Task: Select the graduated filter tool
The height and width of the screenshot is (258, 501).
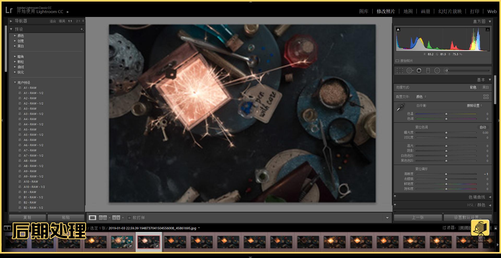Action: click(428, 71)
